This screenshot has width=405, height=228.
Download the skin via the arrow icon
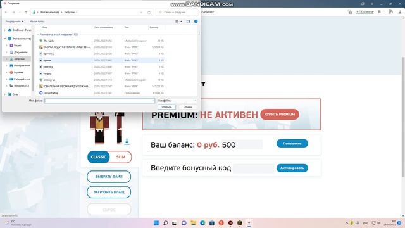(127, 141)
